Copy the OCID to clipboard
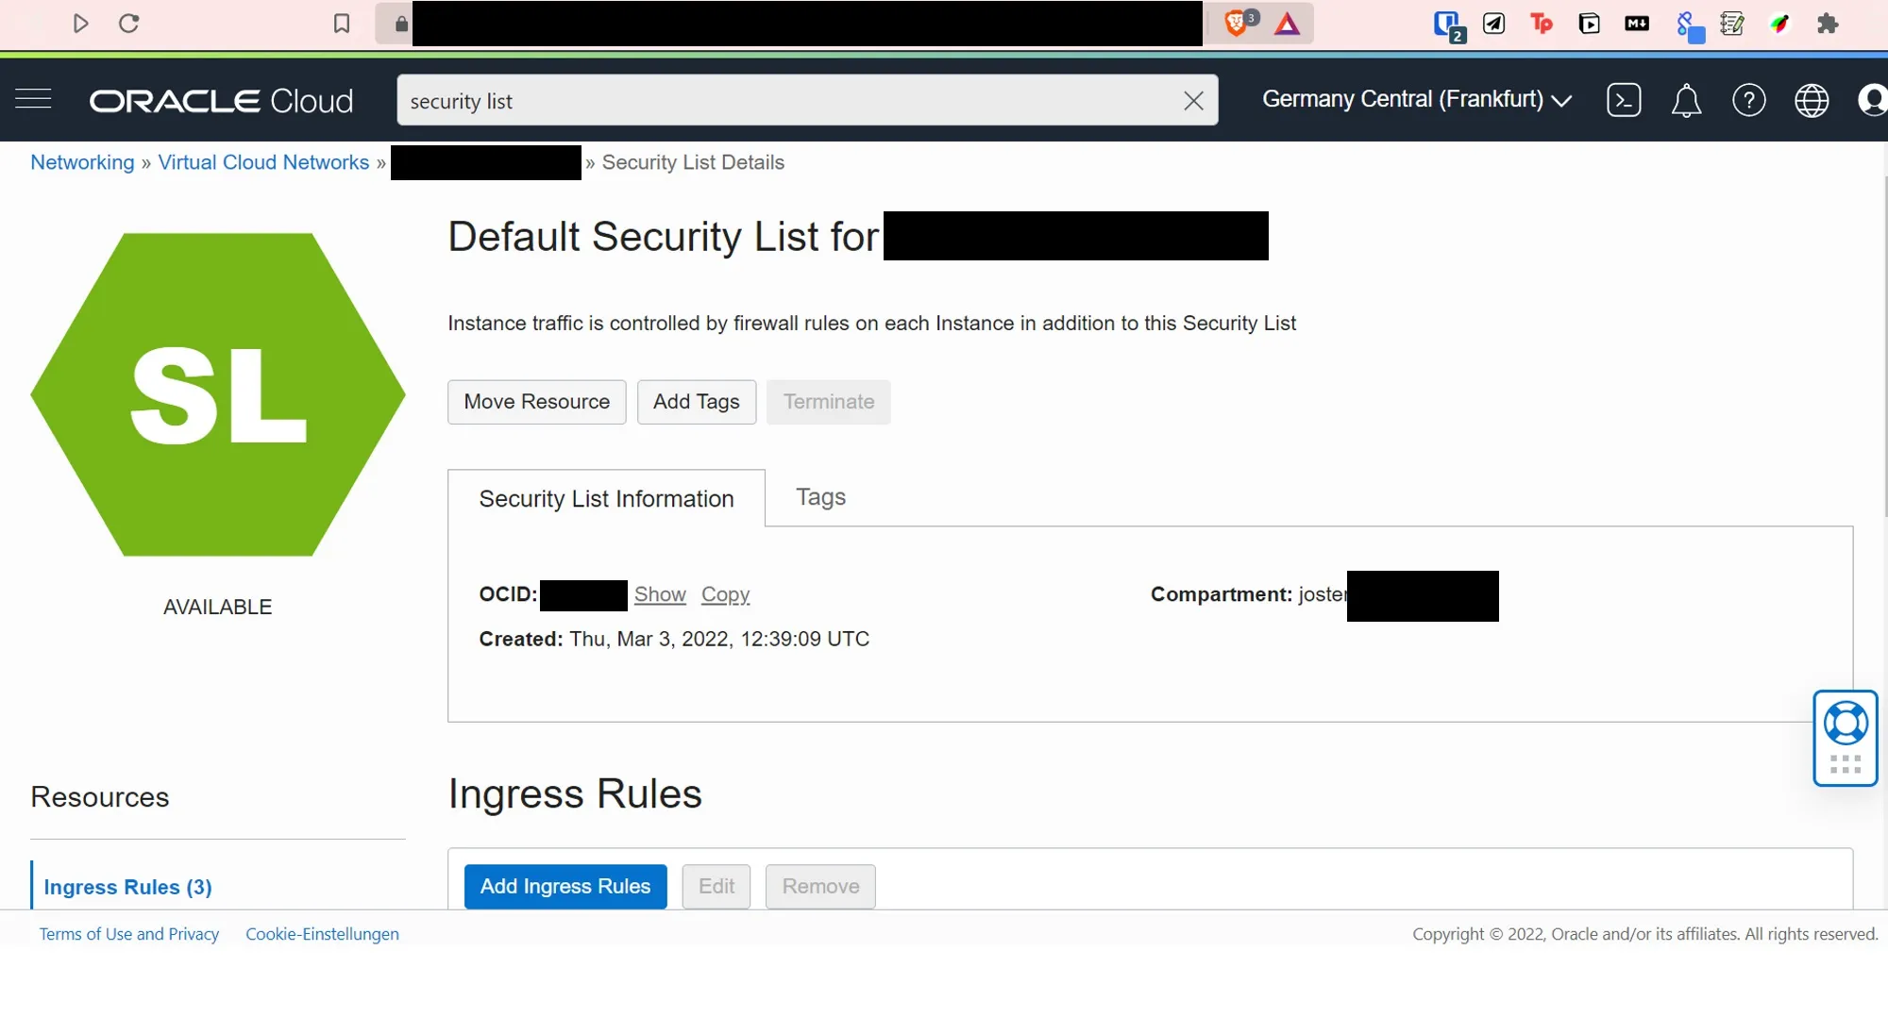 725,594
